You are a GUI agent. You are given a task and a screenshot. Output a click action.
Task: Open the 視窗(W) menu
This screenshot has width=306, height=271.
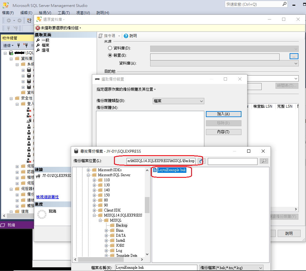point(83,13)
